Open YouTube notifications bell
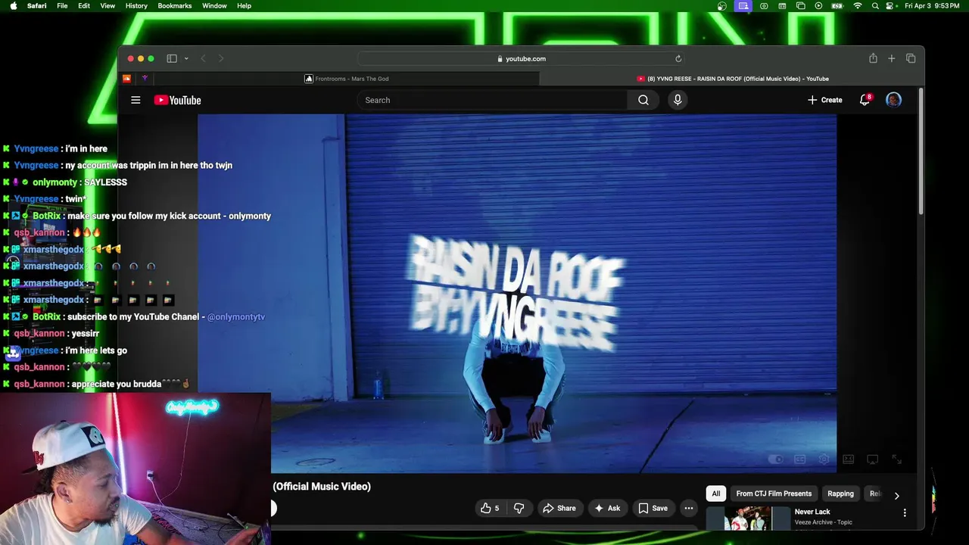Screen dimensions: 969x545 click(865, 100)
